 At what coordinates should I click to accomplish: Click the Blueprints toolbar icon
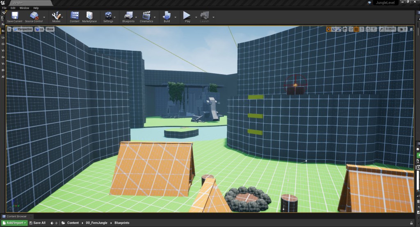pos(128,16)
